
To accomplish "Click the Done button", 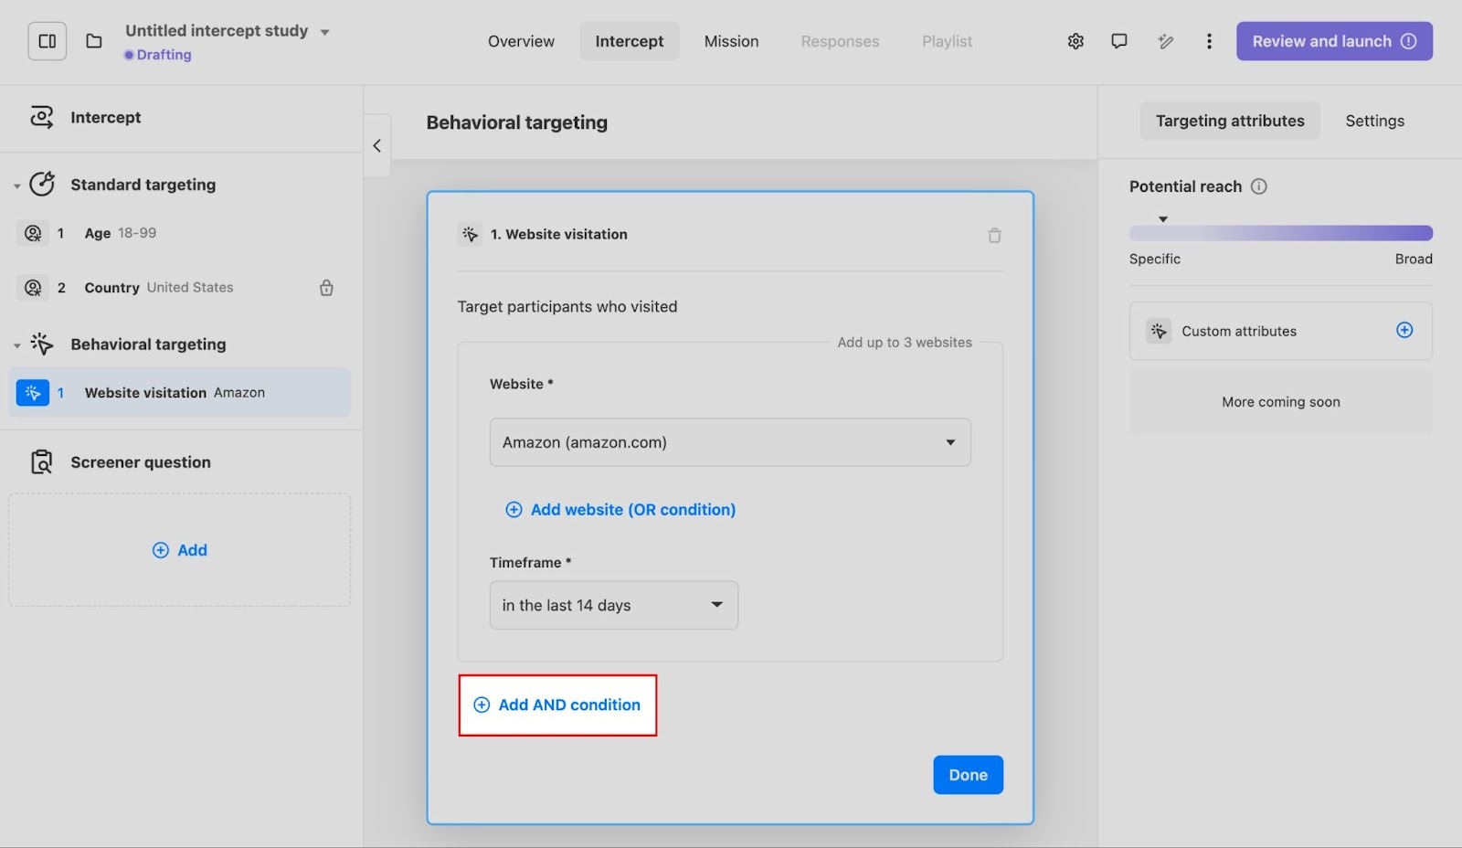I will (x=968, y=775).
